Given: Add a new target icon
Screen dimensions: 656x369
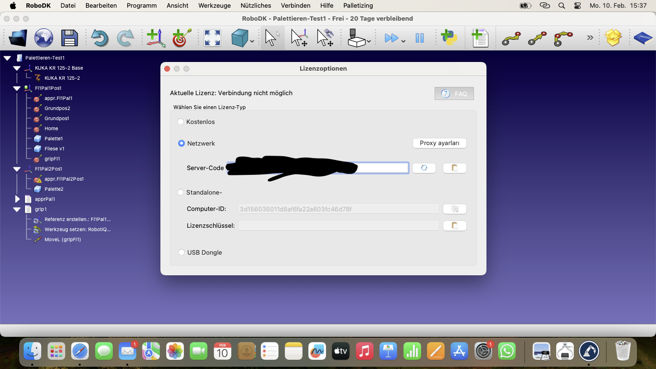Looking at the screenshot, I should point(181,38).
